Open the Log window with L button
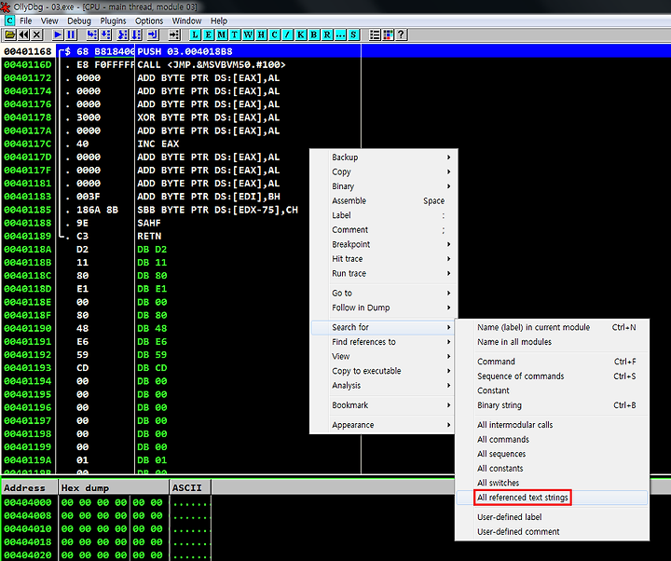 (195, 34)
